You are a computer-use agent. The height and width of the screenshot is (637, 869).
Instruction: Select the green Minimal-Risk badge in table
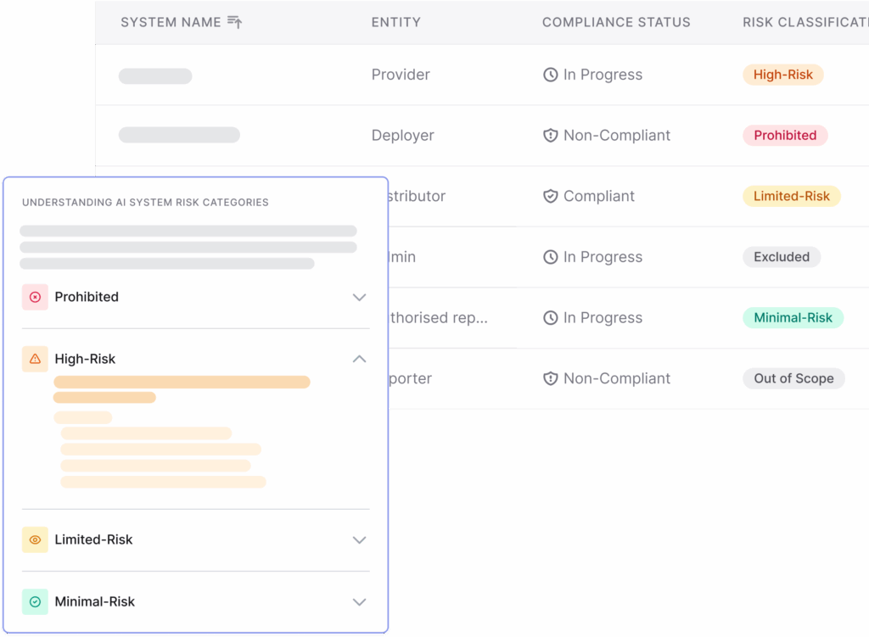[x=793, y=318]
